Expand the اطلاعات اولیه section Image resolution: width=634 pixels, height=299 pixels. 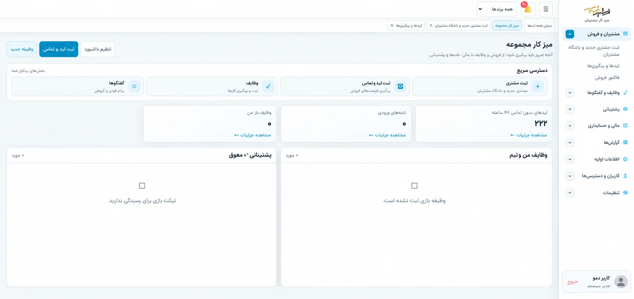click(x=570, y=159)
